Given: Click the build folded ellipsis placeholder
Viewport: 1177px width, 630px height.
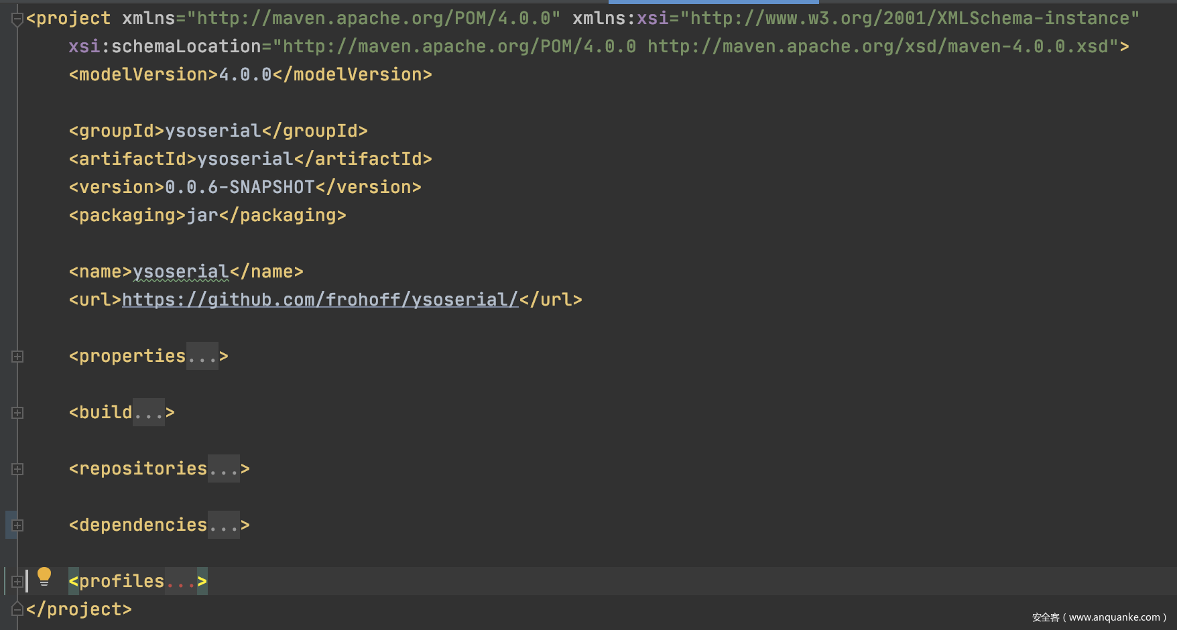Looking at the screenshot, I should point(149,413).
